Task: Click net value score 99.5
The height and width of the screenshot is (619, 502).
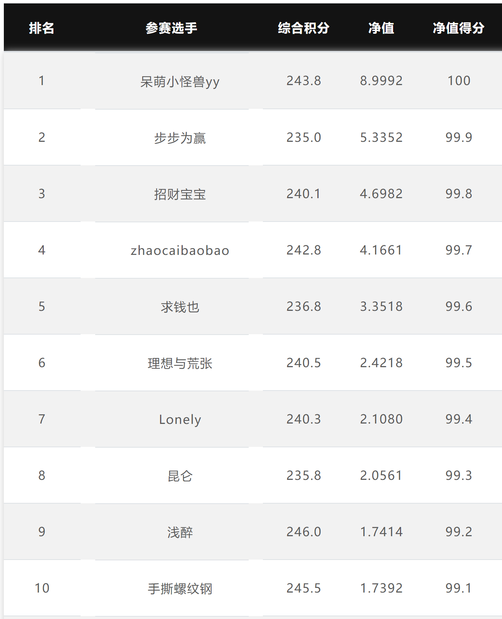Action: (x=459, y=363)
